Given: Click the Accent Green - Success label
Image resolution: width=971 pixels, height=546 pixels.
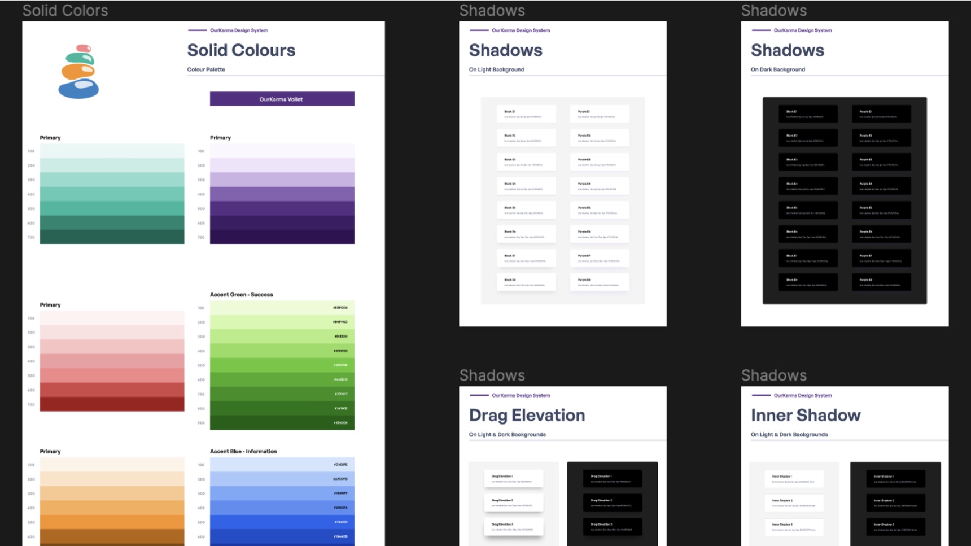Looking at the screenshot, I should click(242, 295).
